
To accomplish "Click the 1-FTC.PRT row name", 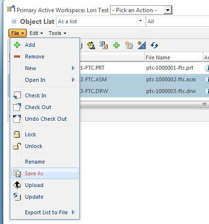I will coord(93,68).
